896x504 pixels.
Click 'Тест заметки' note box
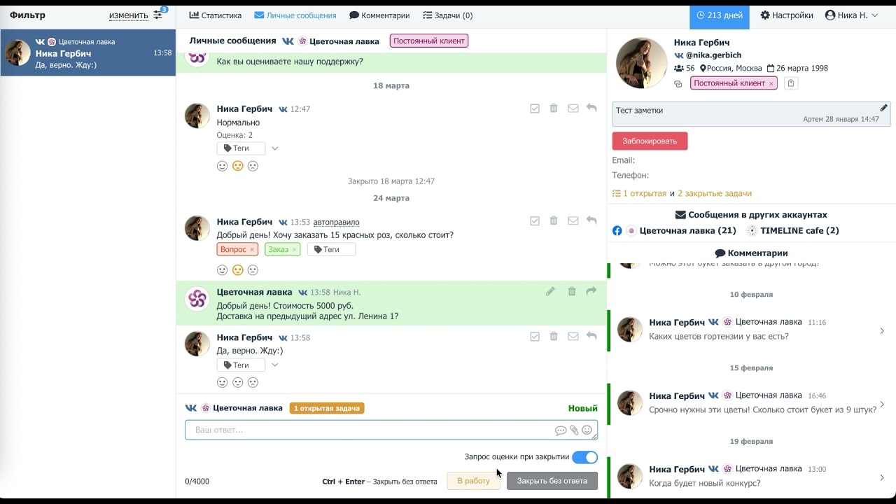[751, 114]
